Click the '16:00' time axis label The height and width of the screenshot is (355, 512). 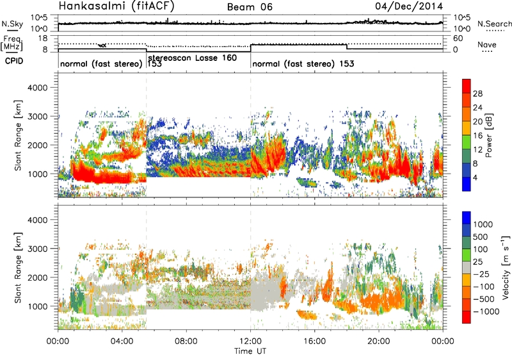pyautogui.click(x=314, y=342)
